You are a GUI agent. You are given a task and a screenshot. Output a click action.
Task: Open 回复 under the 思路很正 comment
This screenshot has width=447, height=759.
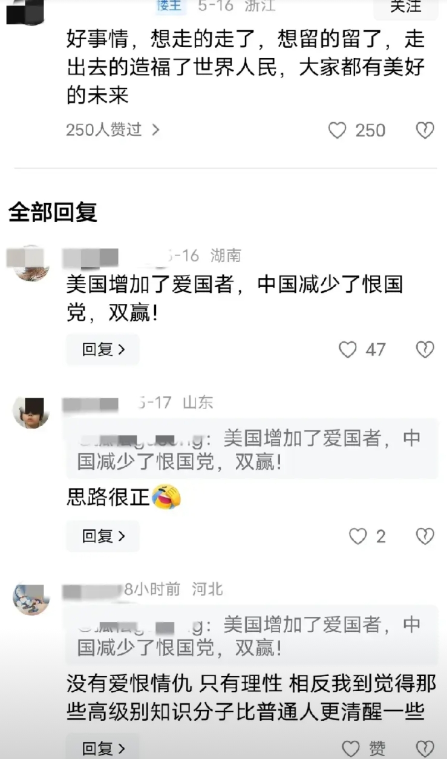click(103, 536)
